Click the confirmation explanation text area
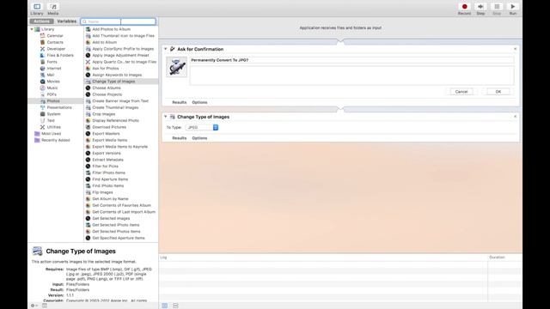The image size is (550, 309). pos(351,75)
